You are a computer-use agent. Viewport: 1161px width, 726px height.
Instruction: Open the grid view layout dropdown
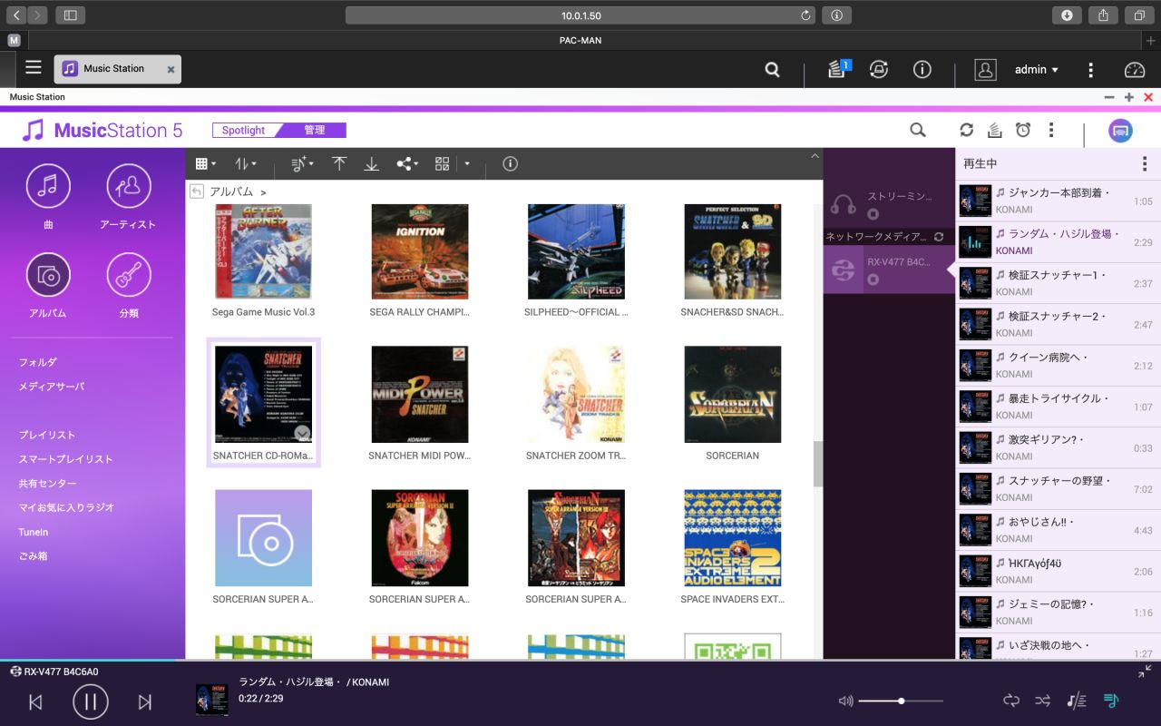[x=204, y=164]
